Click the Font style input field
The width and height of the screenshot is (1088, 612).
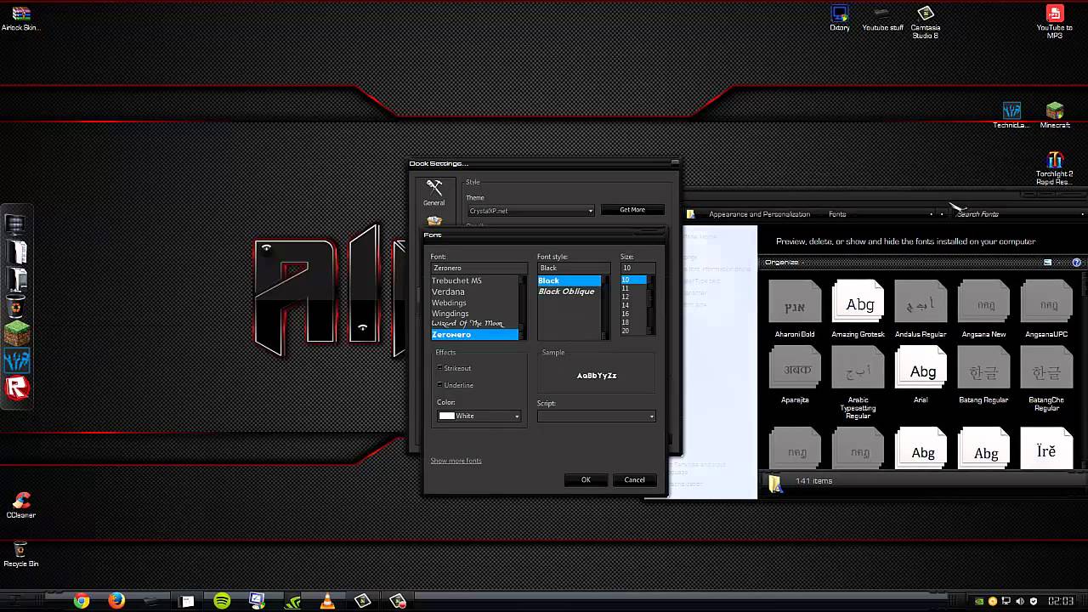[x=574, y=268]
